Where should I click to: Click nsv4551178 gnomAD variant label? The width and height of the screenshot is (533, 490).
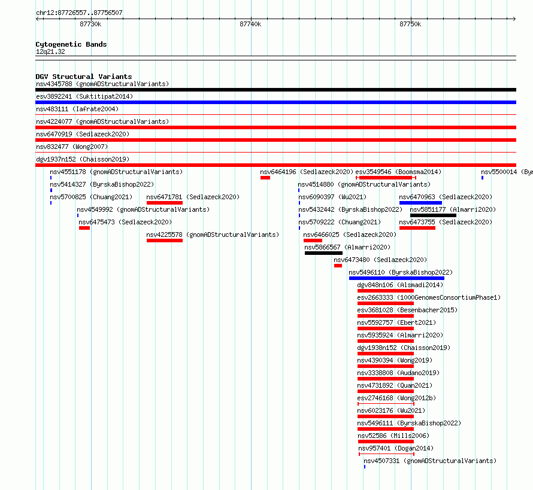(116, 172)
